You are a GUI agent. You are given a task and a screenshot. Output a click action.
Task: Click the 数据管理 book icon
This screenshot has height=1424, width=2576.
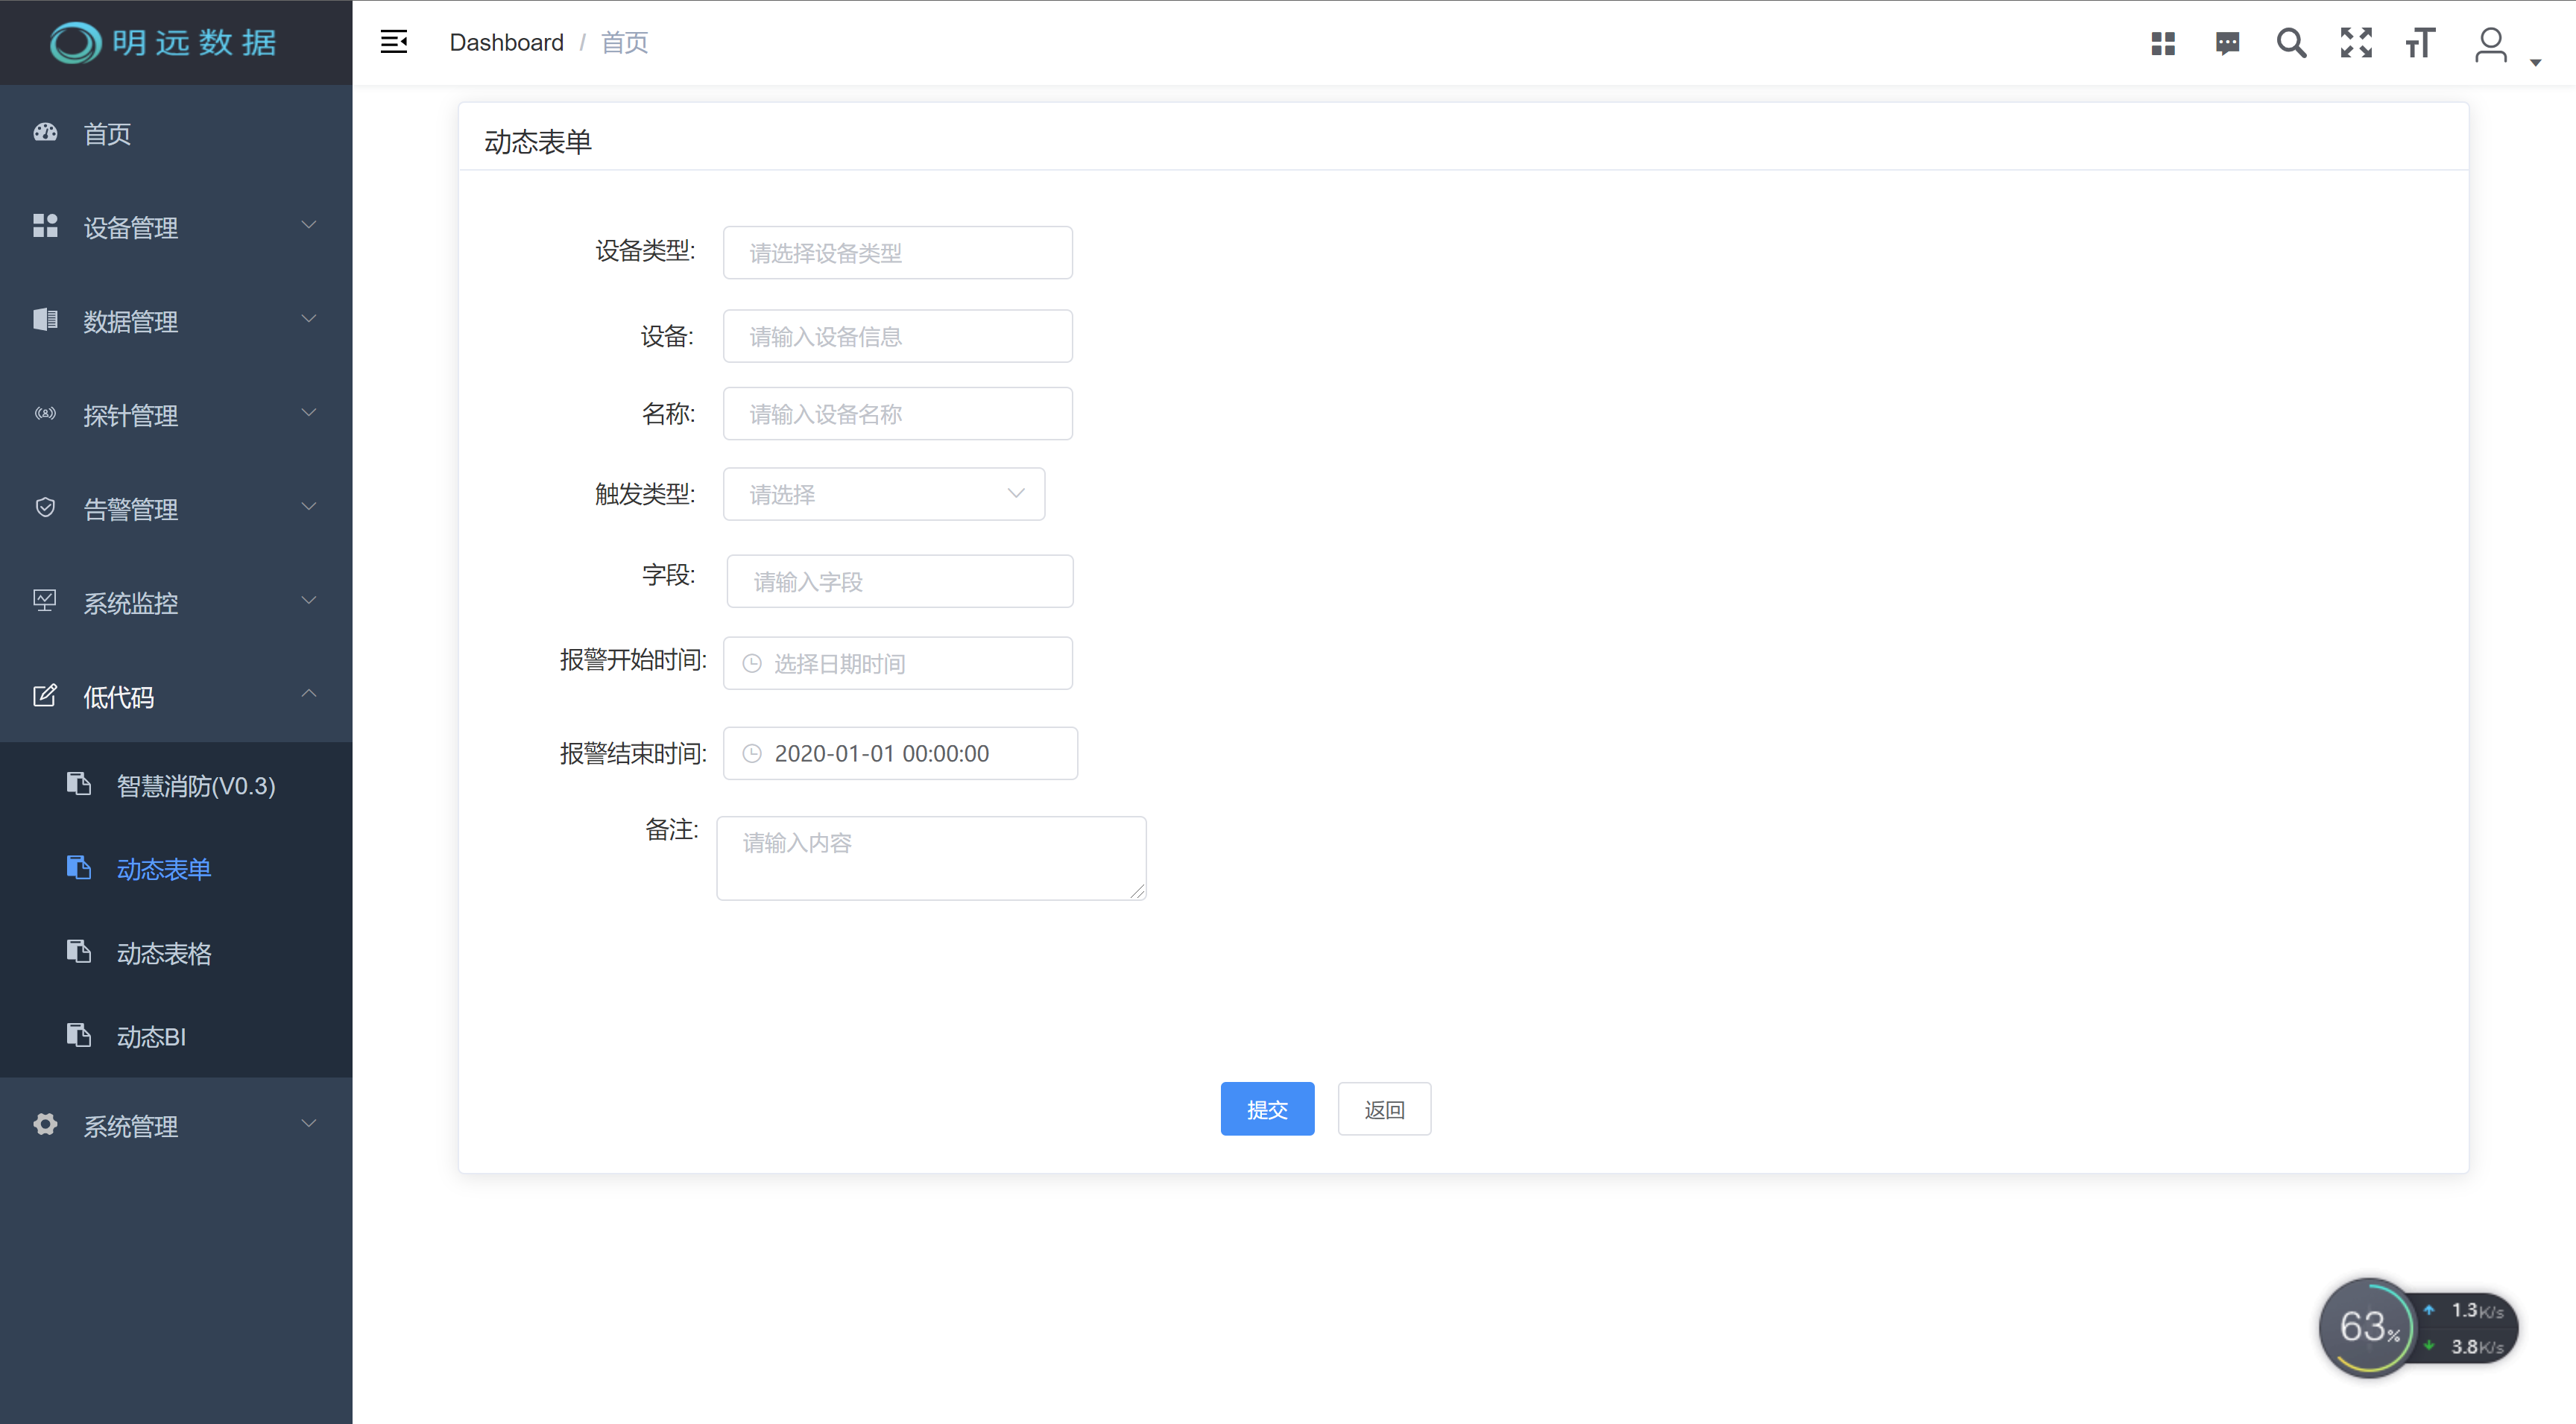pos(45,320)
